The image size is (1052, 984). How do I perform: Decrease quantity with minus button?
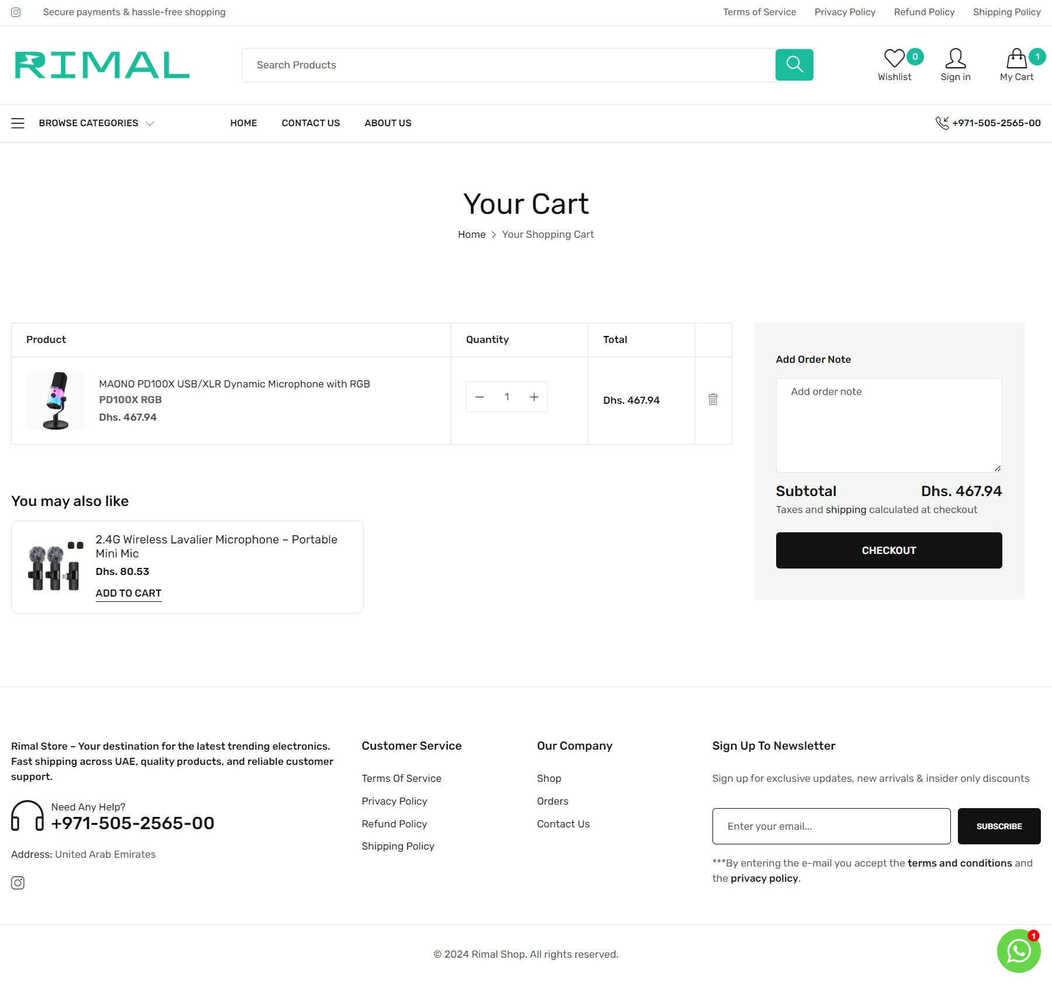click(x=479, y=397)
